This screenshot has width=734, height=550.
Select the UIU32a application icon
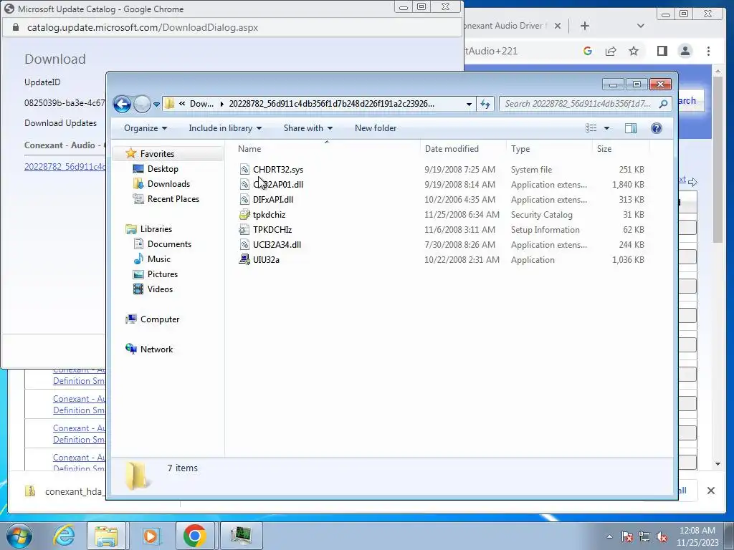[x=244, y=259]
